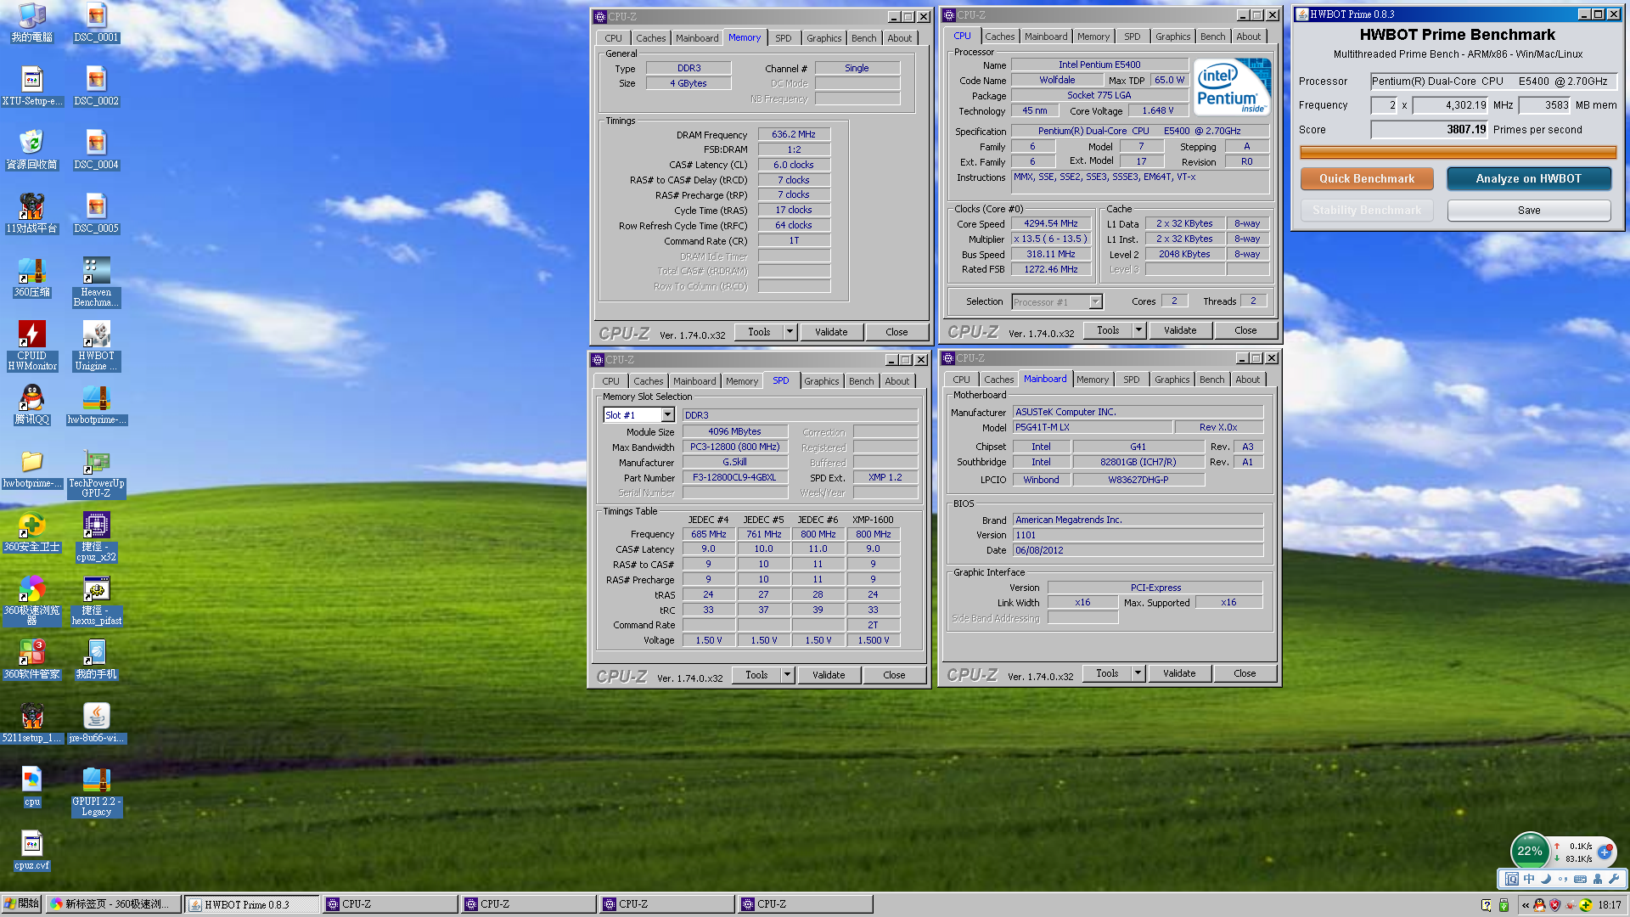Click the 18:17 system tray clock
The width and height of the screenshot is (1630, 917).
click(1609, 905)
